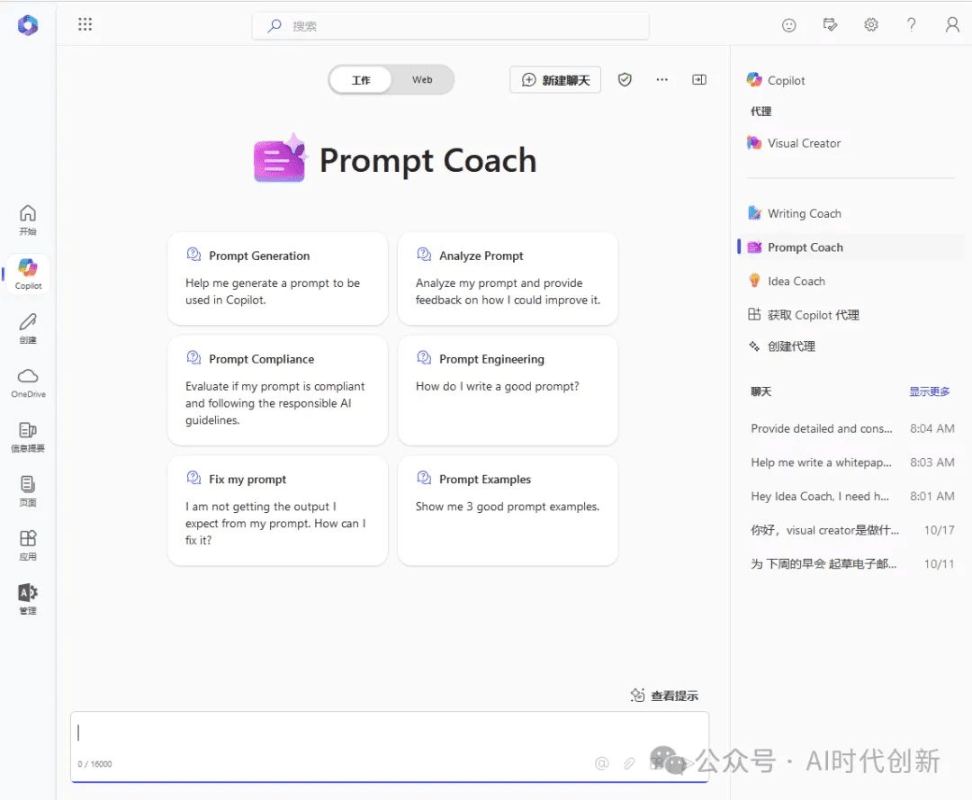Open 查看提示 view prompts
This screenshot has width=972, height=800.
click(x=664, y=696)
